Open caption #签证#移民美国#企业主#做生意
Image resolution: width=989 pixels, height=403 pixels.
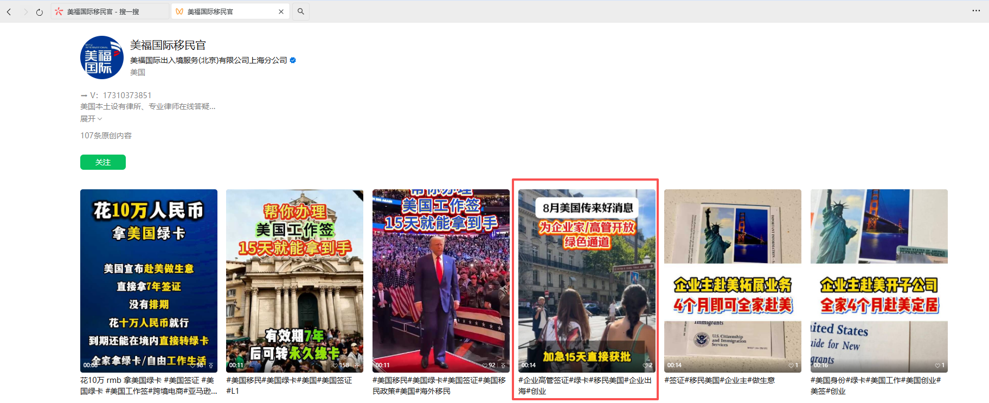click(x=720, y=381)
